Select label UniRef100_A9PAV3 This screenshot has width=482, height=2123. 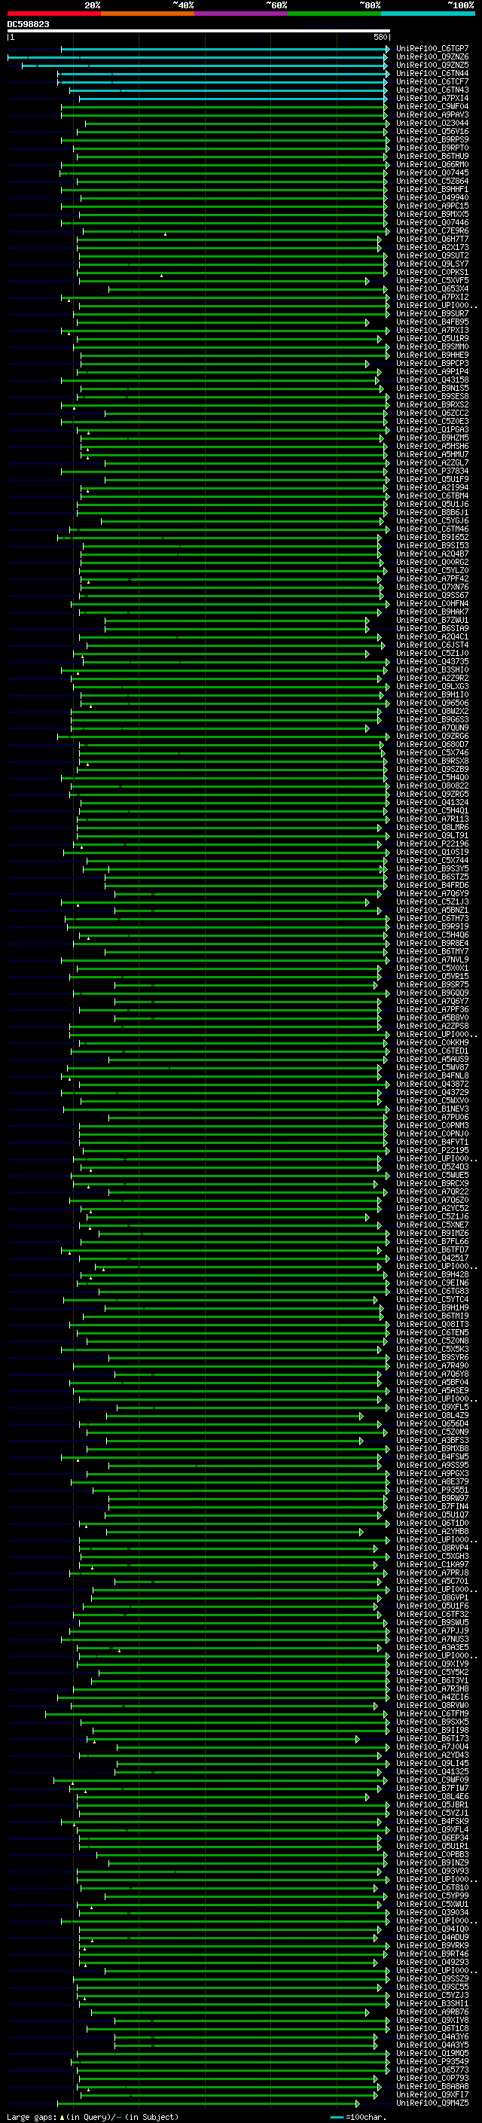[x=432, y=114]
